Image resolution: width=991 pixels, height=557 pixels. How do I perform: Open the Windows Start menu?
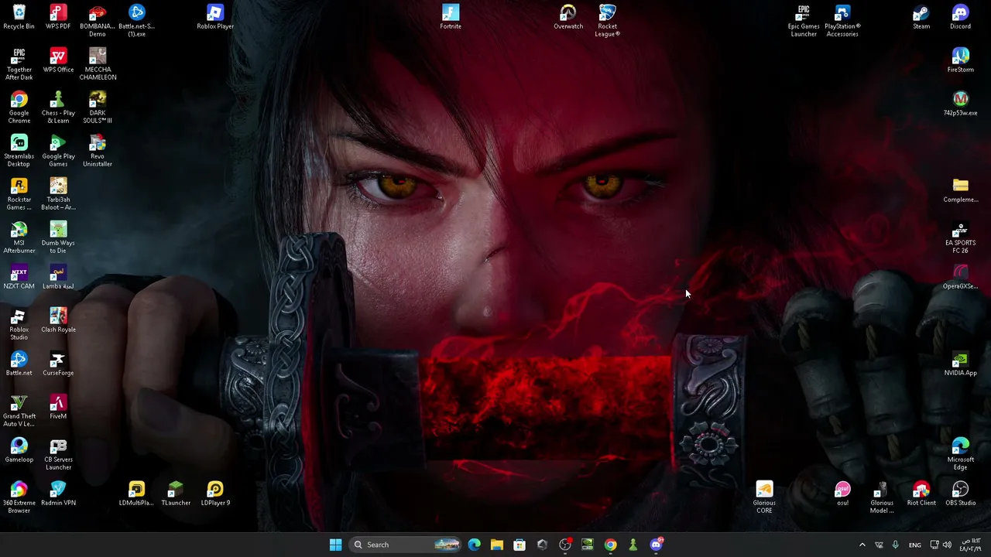(x=335, y=545)
